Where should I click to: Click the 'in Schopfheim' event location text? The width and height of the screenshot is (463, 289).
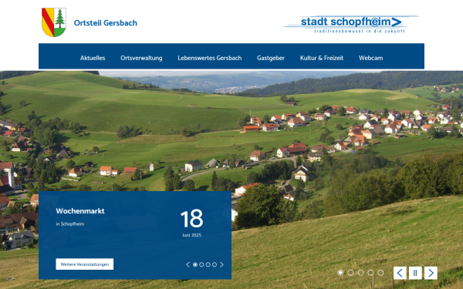point(70,223)
